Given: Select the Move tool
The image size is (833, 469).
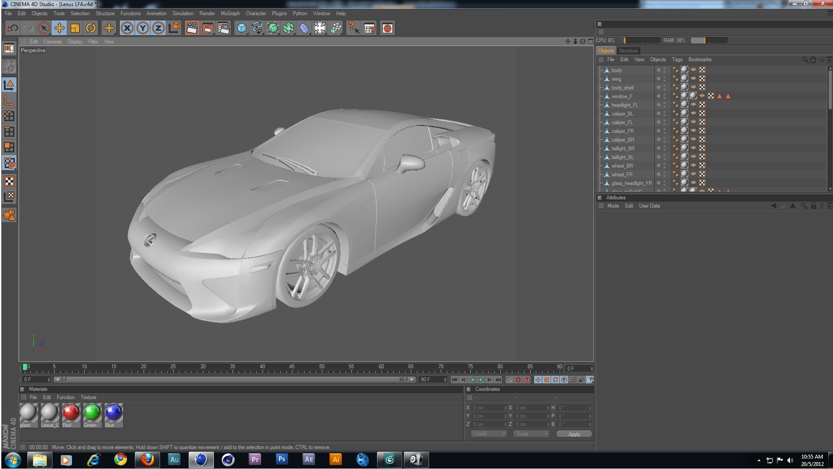Looking at the screenshot, I should click(x=59, y=28).
